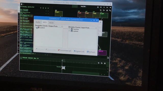Click the 03.Panning controller slider
Screen dimensions: 163x91
pyautogui.click(x=26, y=16)
